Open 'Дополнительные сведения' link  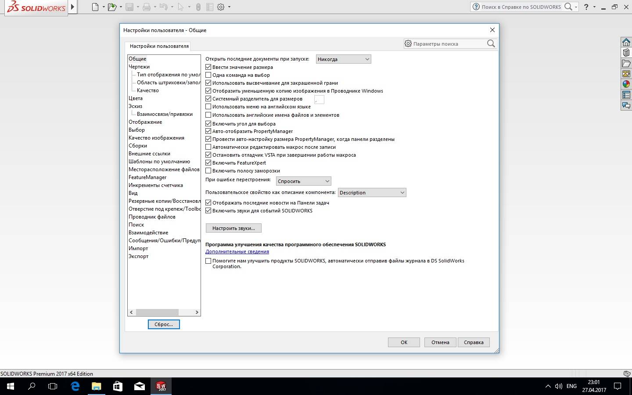pos(237,251)
